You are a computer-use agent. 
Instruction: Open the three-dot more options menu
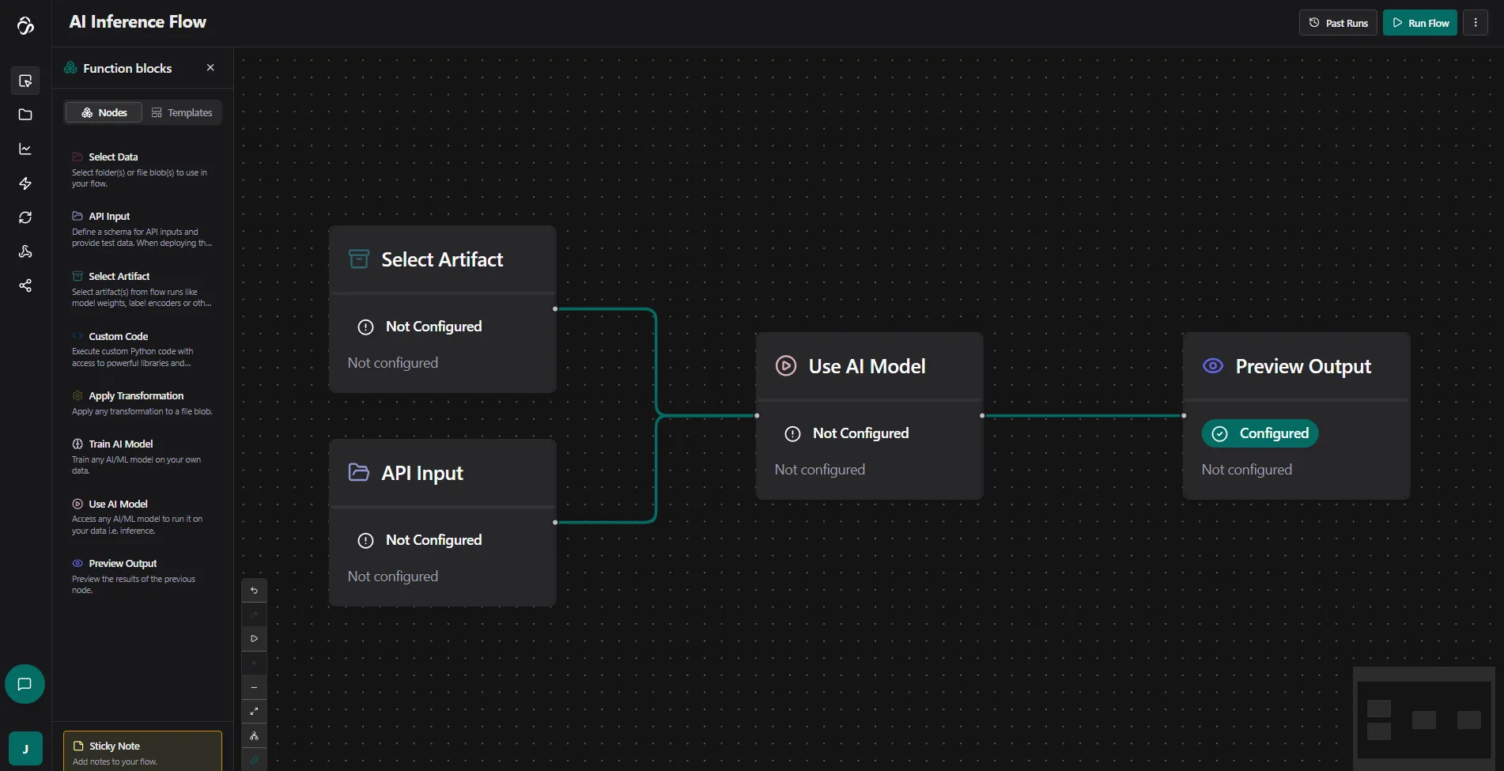tap(1476, 23)
